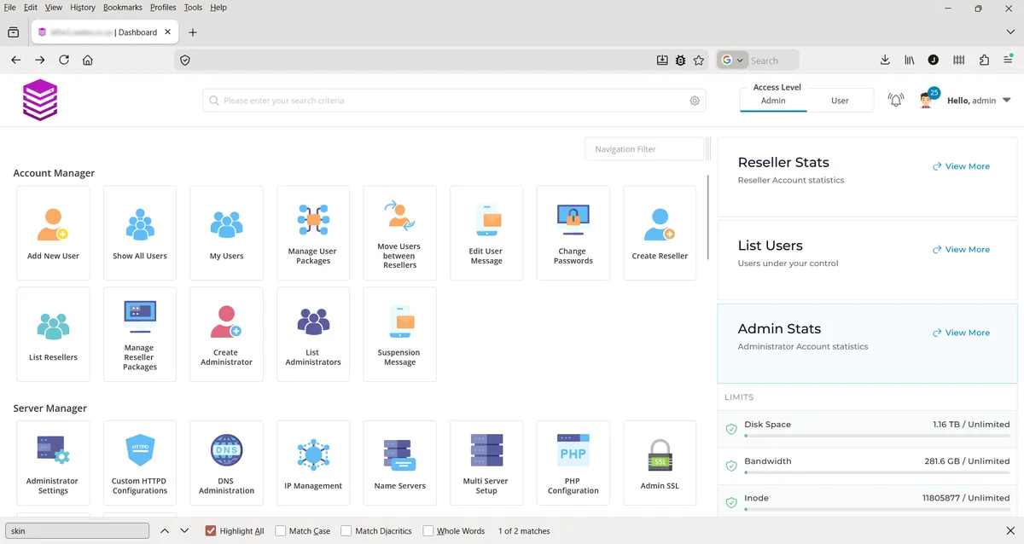Open PHP Configuration tile
The image size is (1024, 544).
click(573, 463)
